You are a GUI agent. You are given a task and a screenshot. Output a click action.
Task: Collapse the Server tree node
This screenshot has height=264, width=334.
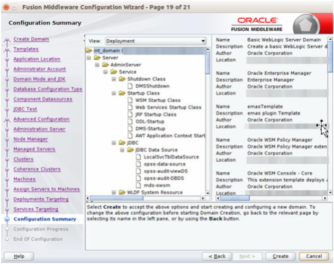[x=89, y=58]
